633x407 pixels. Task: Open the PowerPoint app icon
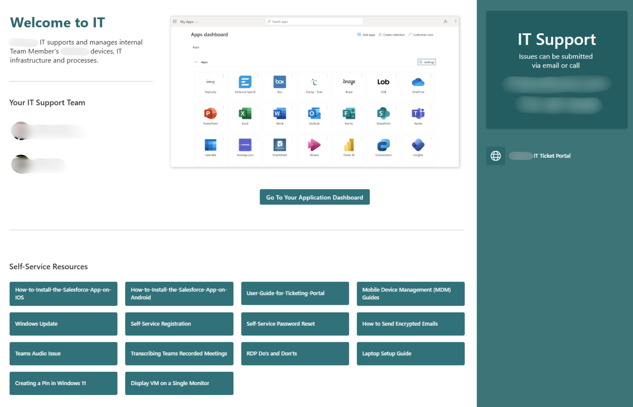(210, 114)
